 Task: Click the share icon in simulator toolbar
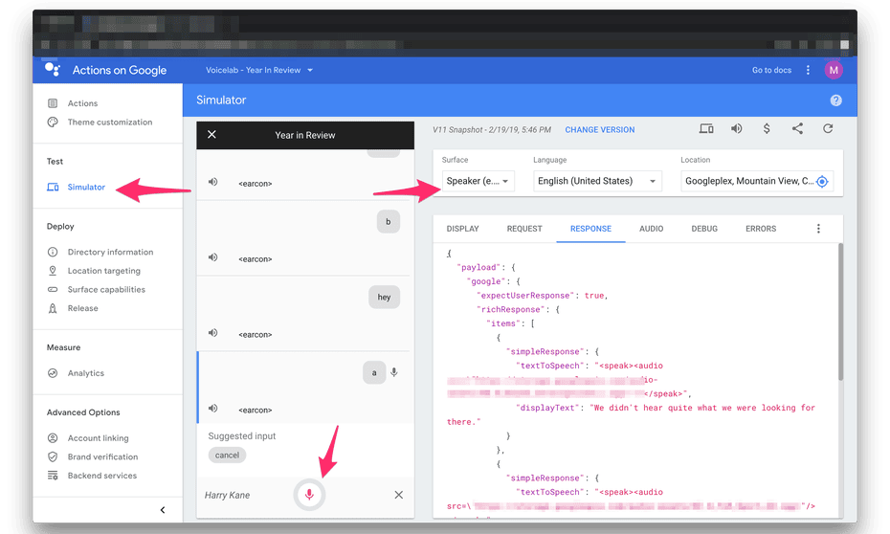tap(797, 129)
